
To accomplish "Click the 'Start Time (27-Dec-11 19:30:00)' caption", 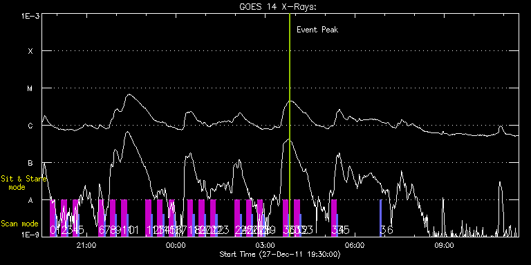I will [x=280, y=254].
